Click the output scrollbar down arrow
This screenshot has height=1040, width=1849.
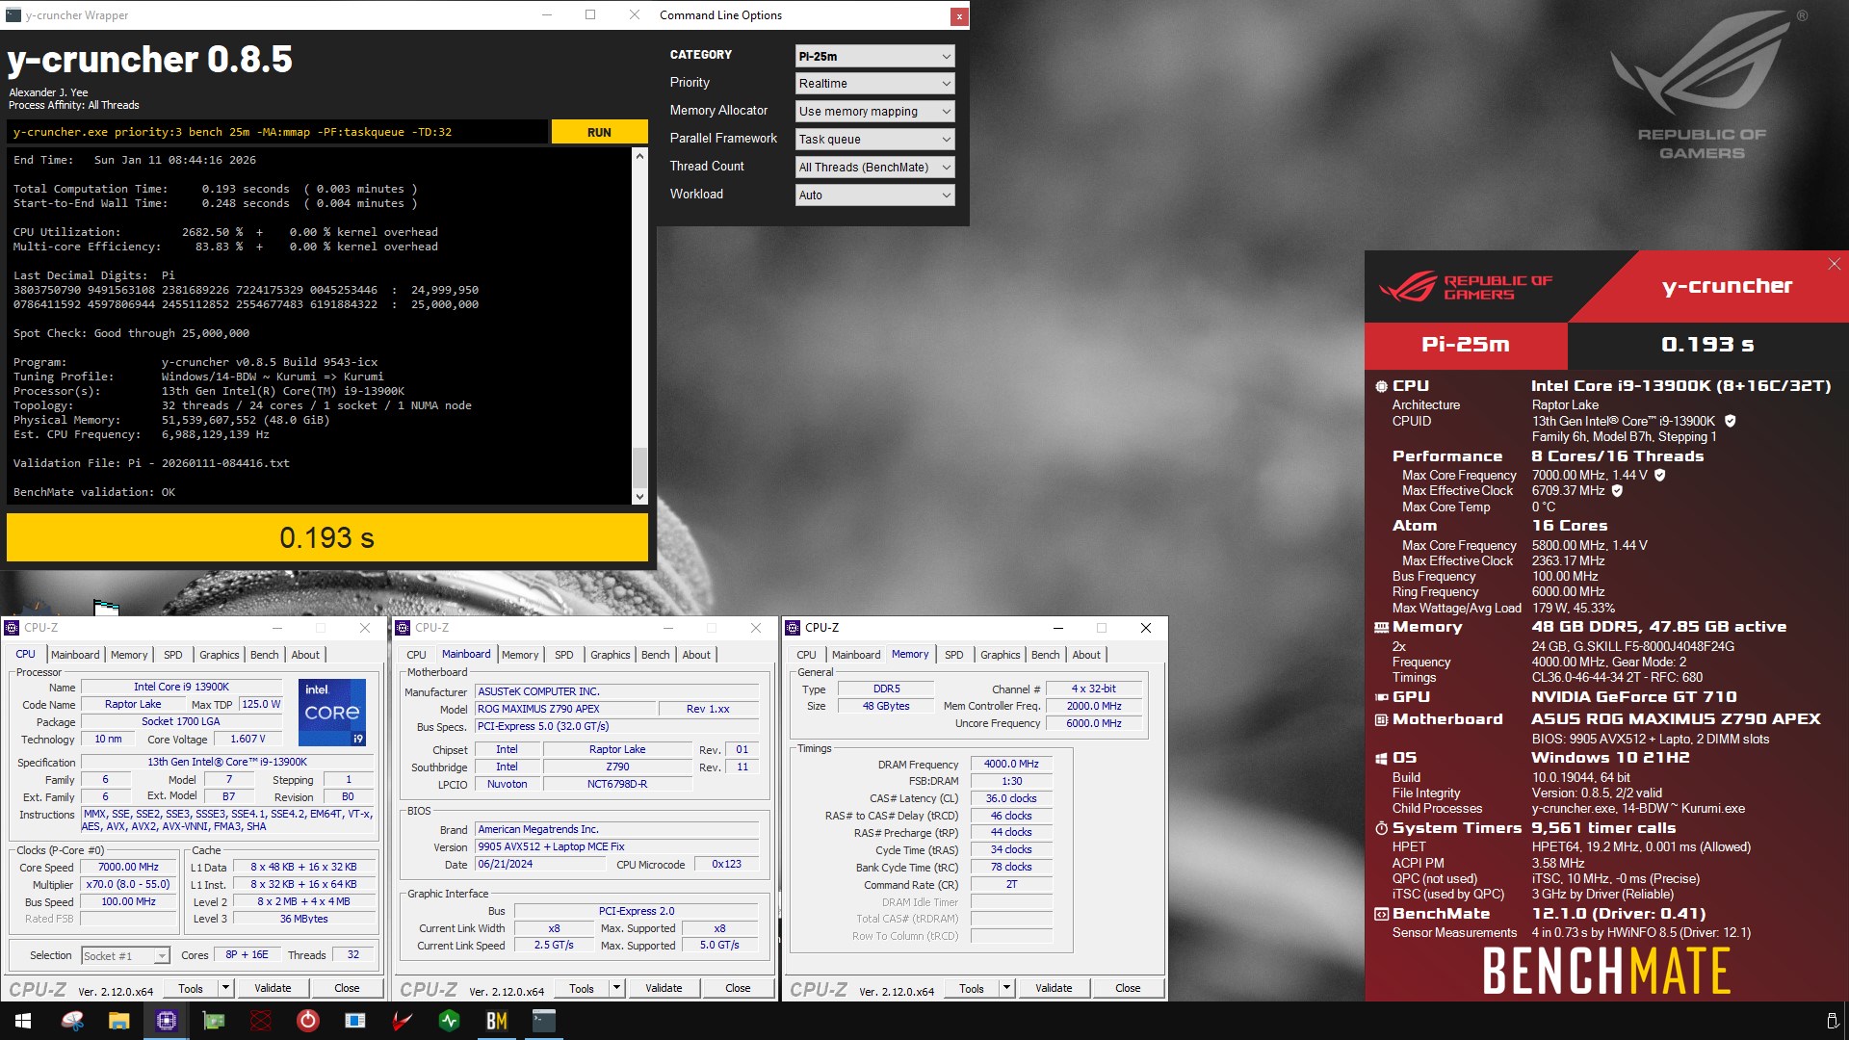coord(639,497)
